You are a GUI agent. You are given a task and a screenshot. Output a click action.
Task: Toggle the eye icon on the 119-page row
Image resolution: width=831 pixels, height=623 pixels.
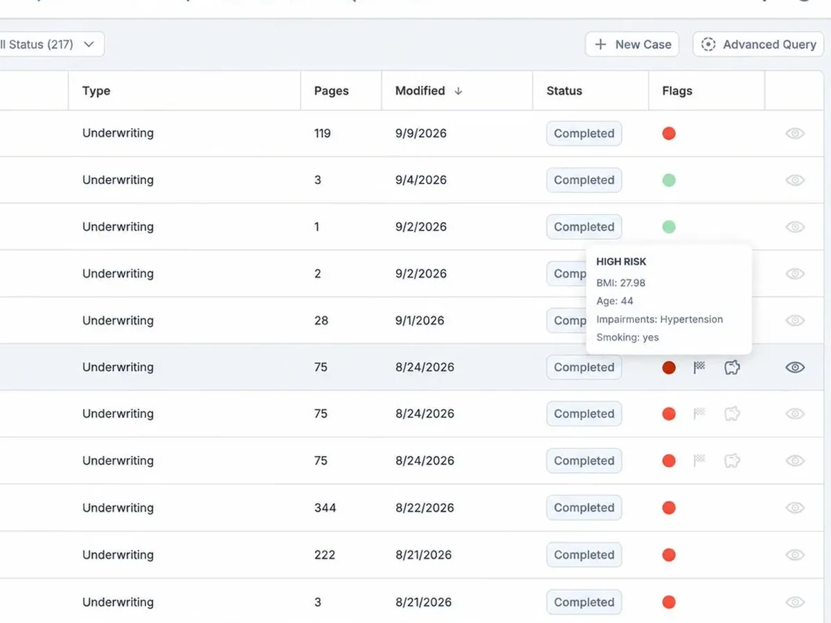[x=795, y=134]
